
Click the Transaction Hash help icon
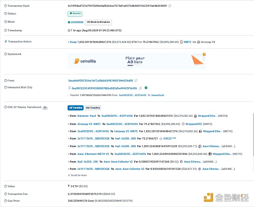point(5,6)
